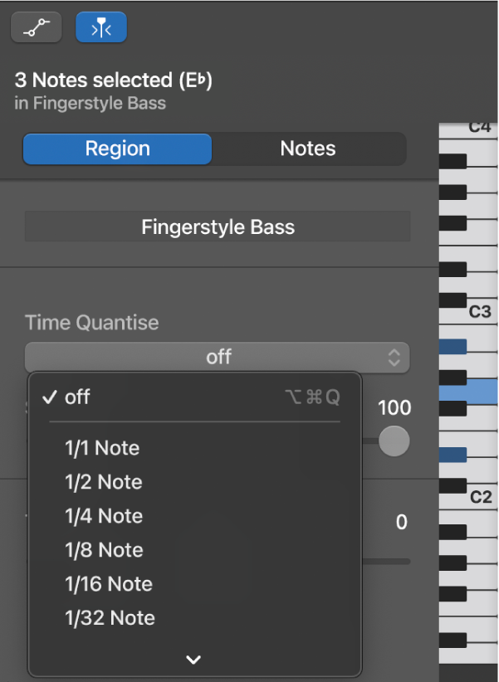This screenshot has height=682, width=499.
Task: Click the Fingerstyle Bass name field
Action: click(x=218, y=226)
